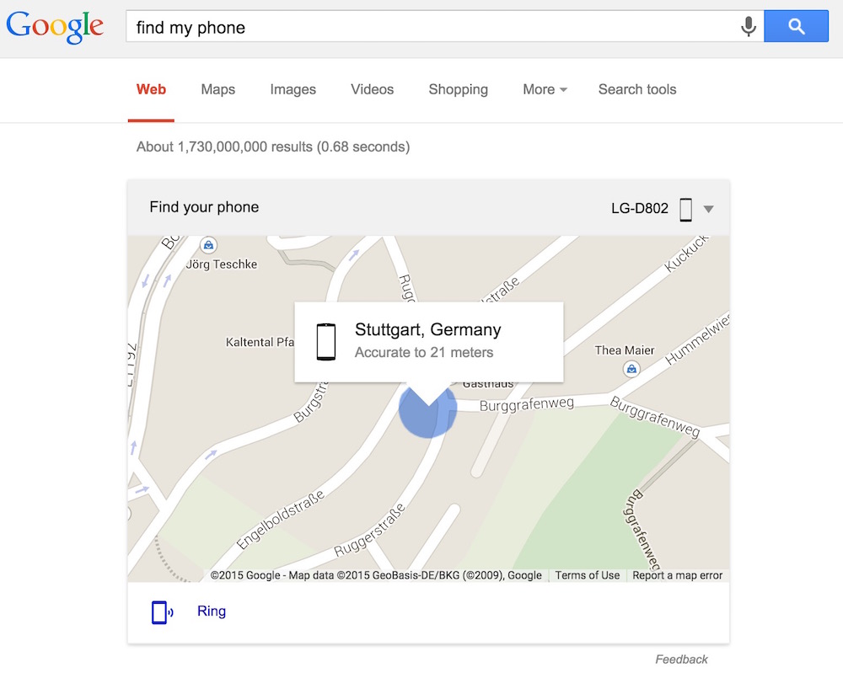
Task: Click Report a map error
Action: (678, 575)
